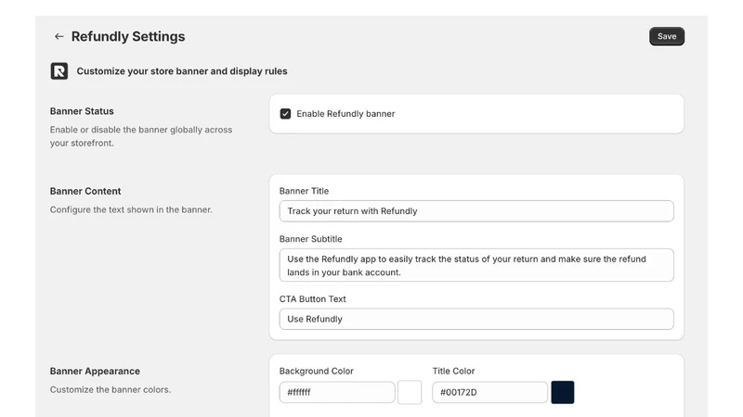743x417 pixels.
Task: Click 'Configure the text shown in the banner.'
Action: (131, 209)
